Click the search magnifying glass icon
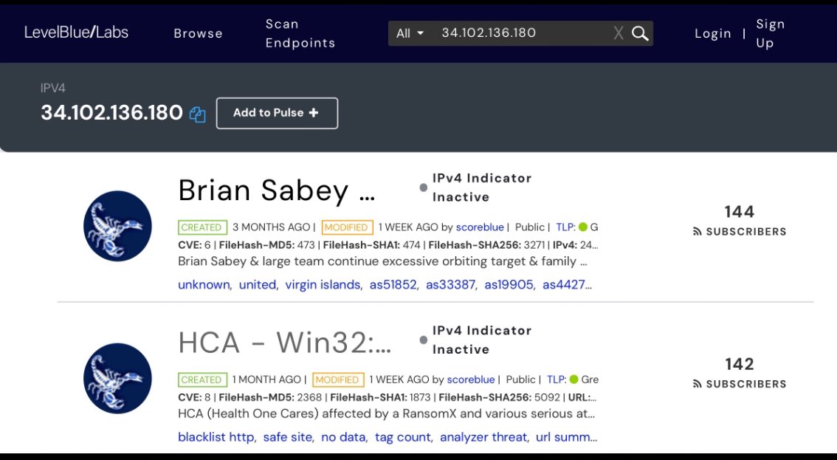The image size is (837, 460). tap(640, 33)
